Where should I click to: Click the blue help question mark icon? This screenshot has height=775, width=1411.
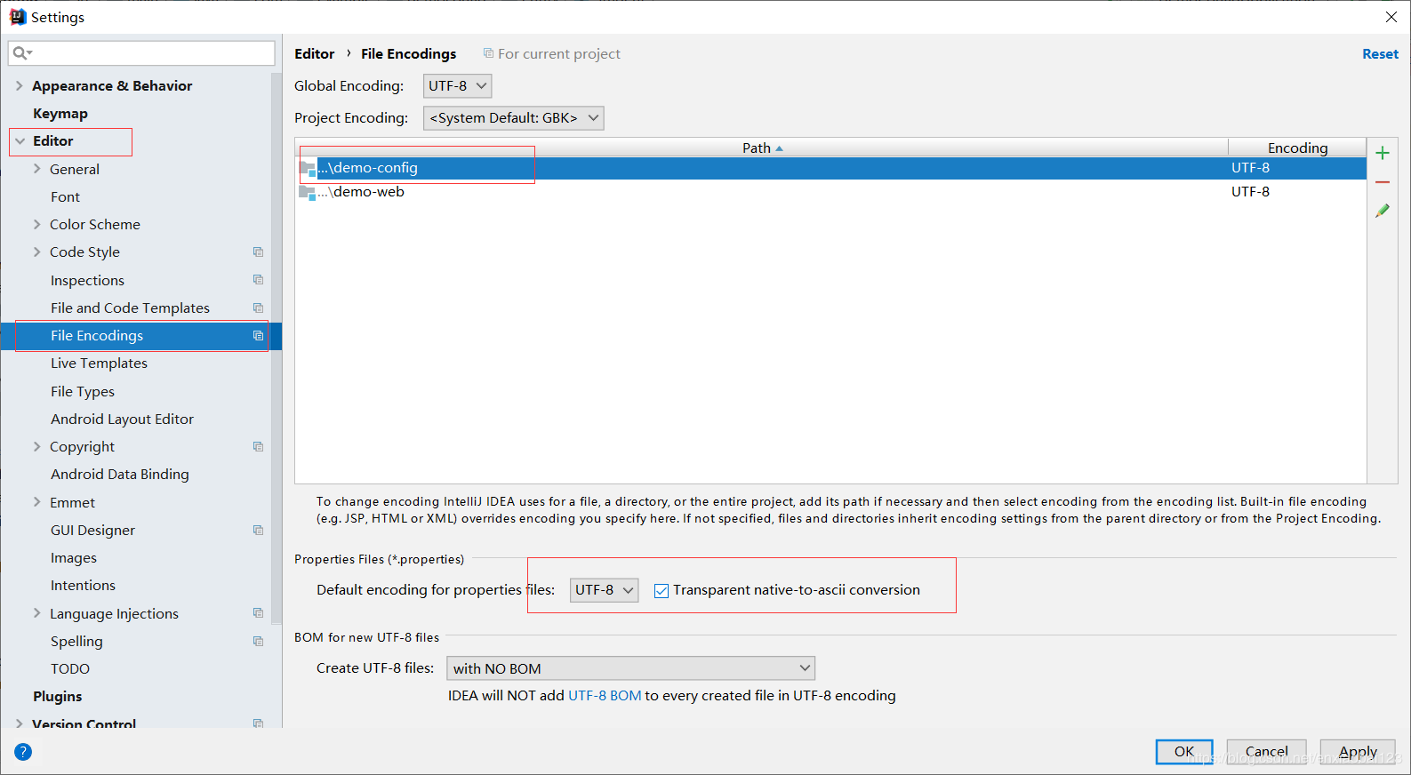(23, 752)
